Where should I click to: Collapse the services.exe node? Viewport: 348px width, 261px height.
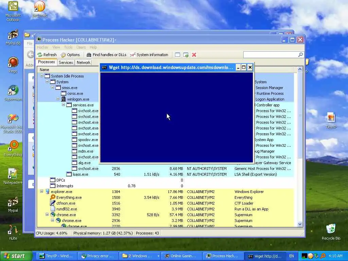click(64, 105)
